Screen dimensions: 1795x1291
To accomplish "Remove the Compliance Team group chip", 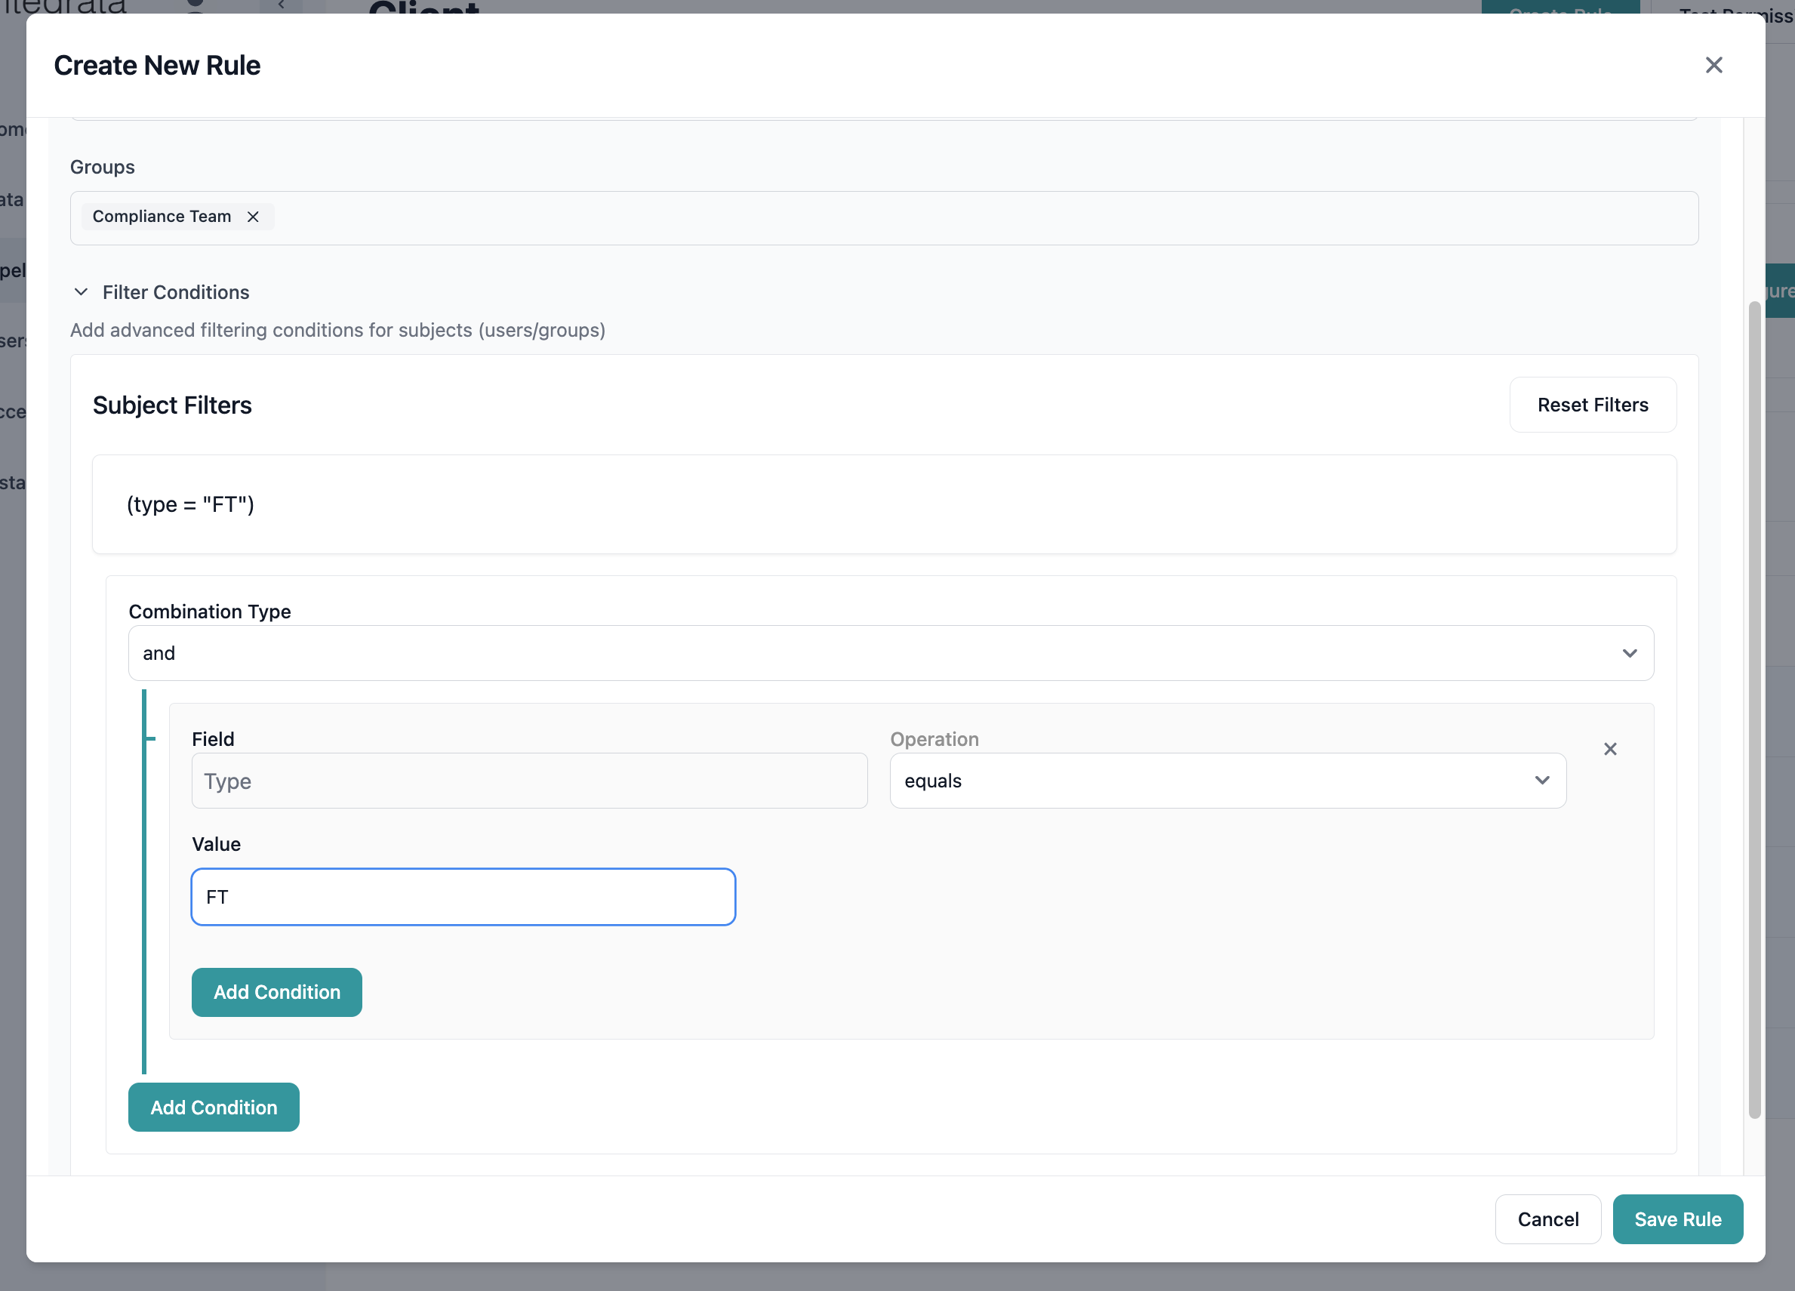I will (252, 216).
